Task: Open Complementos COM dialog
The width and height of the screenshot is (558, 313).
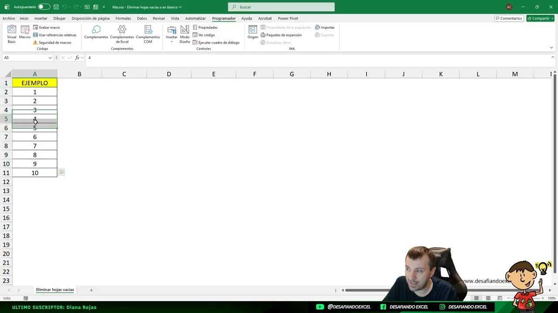Action: (148, 34)
